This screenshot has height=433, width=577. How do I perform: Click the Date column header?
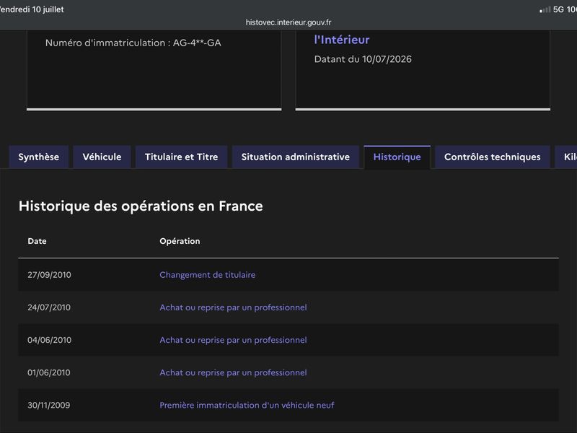pos(38,241)
